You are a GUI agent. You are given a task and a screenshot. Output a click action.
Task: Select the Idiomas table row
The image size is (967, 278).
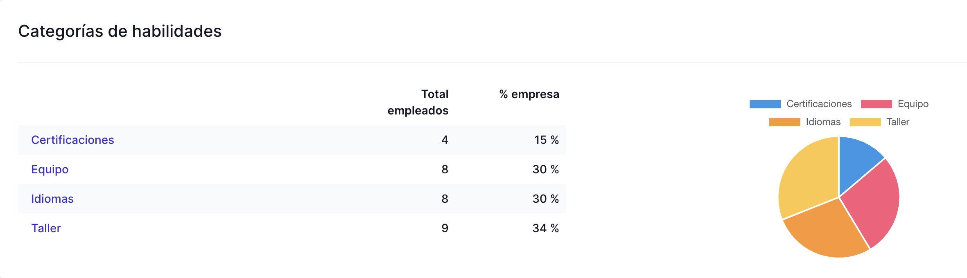[287, 199]
